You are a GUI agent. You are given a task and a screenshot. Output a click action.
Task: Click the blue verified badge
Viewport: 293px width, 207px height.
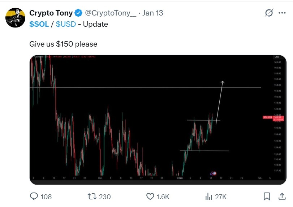pos(78,13)
